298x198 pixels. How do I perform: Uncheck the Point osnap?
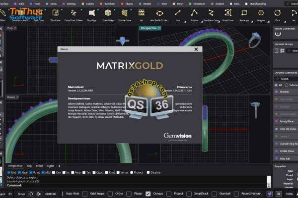click(x=31, y=172)
